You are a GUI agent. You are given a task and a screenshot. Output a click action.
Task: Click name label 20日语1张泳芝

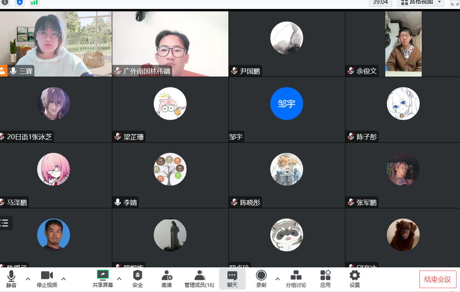(x=29, y=137)
